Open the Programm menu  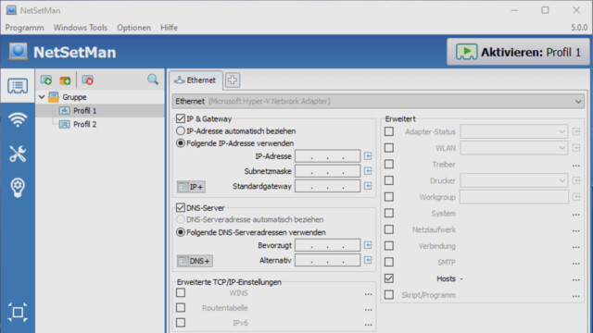click(25, 28)
